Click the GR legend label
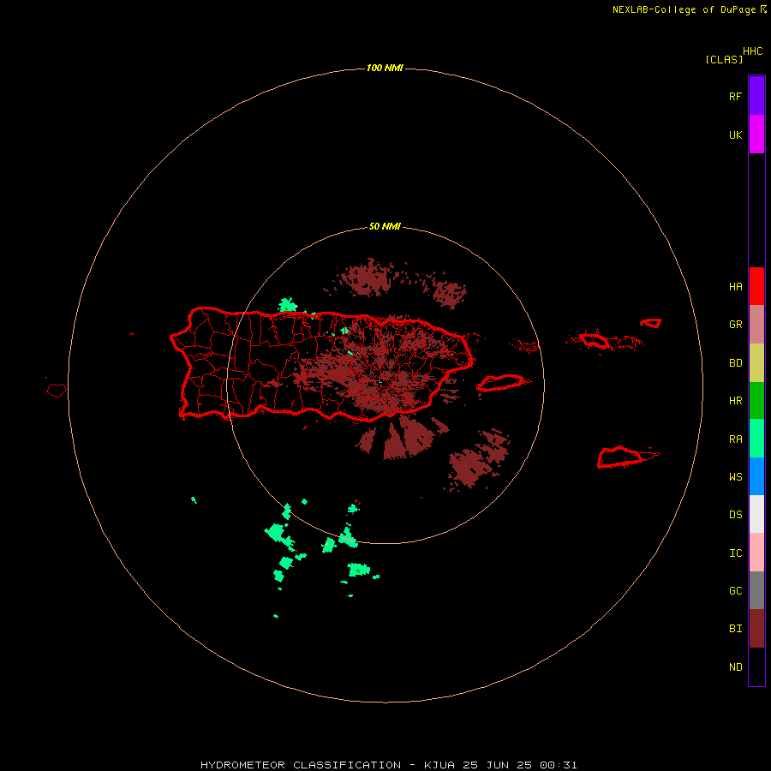The width and height of the screenshot is (771, 771). point(735,325)
